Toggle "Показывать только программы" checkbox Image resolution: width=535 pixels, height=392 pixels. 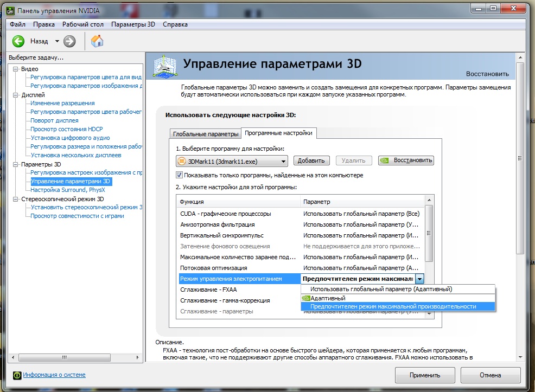pos(180,175)
